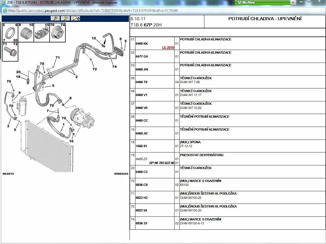Viewport: 326px width, 244px height.
Task: Click the hex bolt thumbnail labeled 71 72
Action: (x=10, y=52)
